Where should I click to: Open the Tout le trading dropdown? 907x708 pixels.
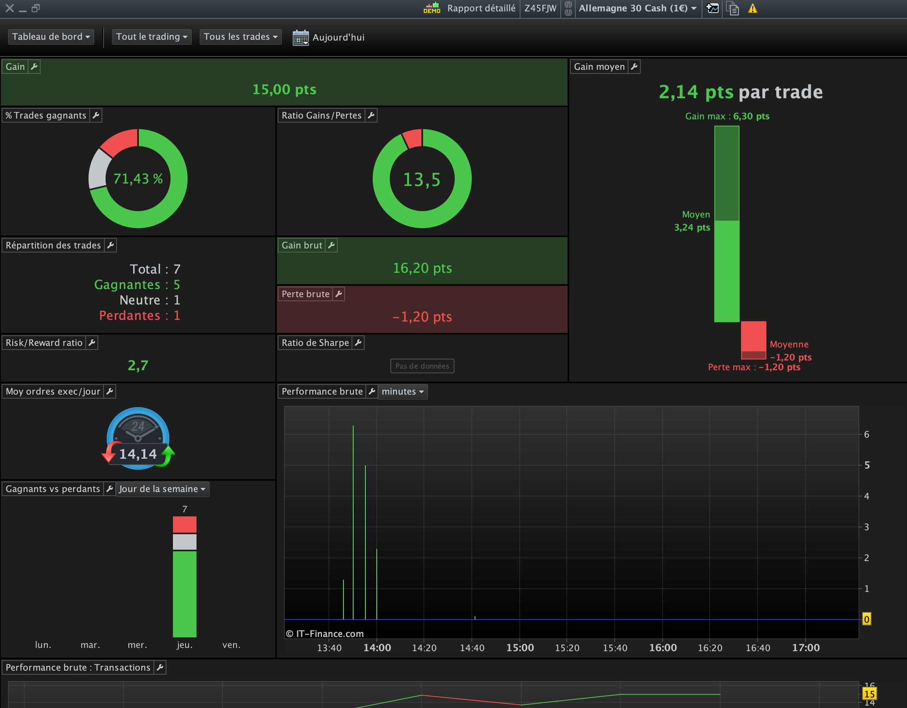click(151, 37)
